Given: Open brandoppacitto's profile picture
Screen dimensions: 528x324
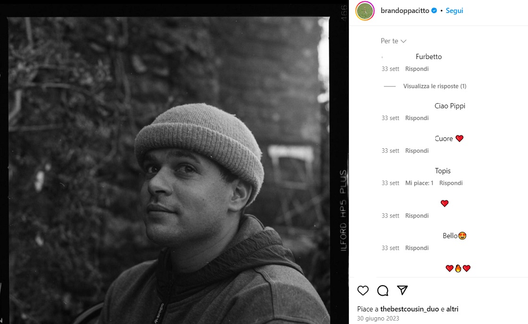Looking at the screenshot, I should coord(364,10).
